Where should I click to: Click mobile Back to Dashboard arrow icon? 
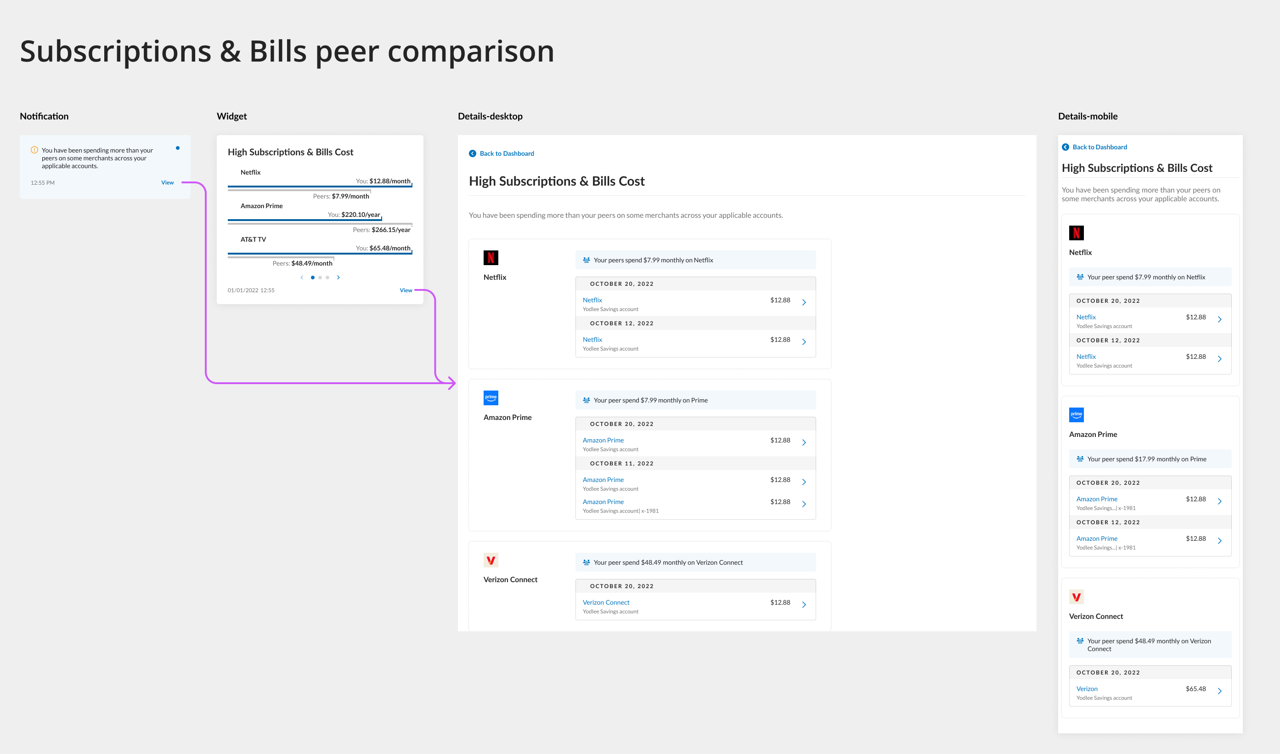[x=1066, y=147]
